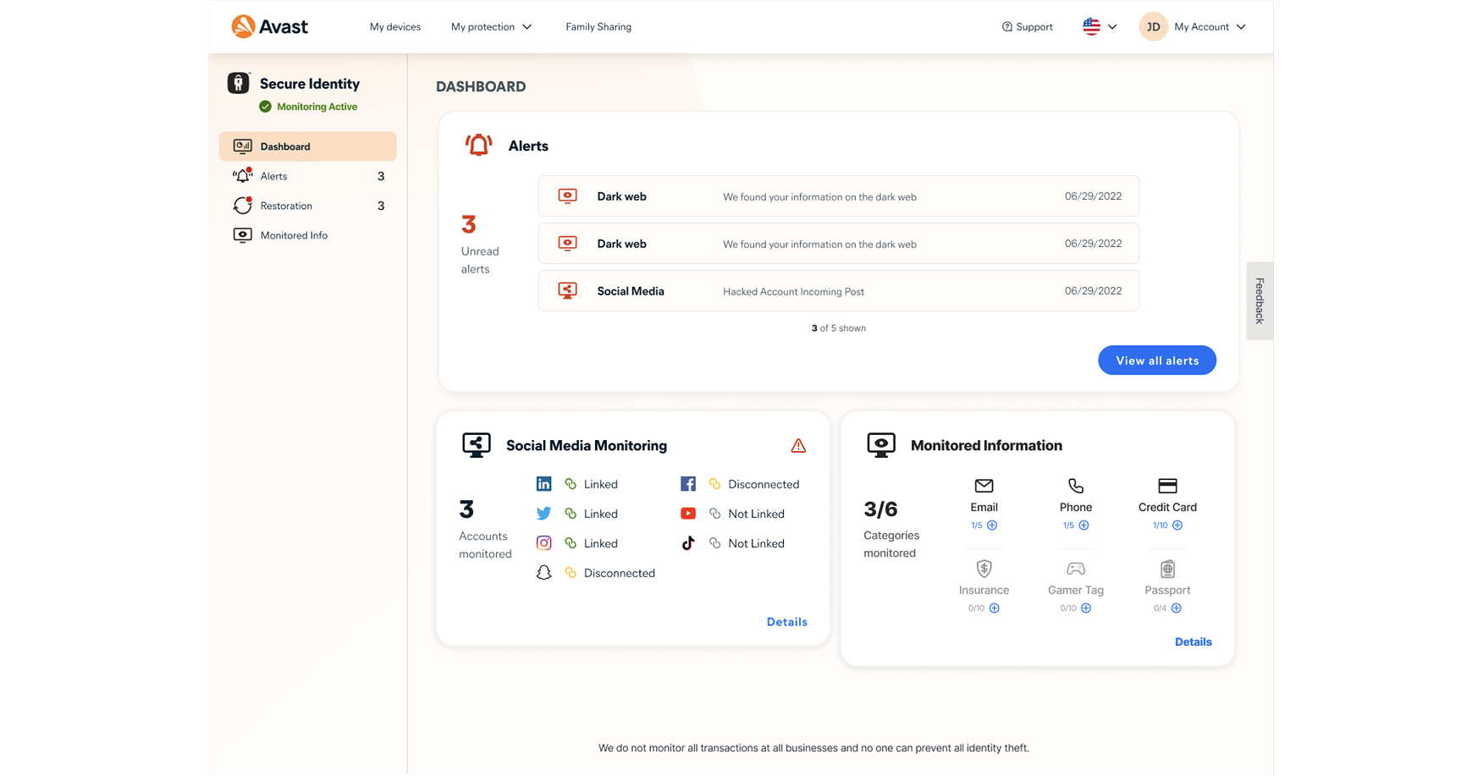This screenshot has height=776, width=1483.
Task: Add Insurance with the plus icon
Action: pos(995,608)
